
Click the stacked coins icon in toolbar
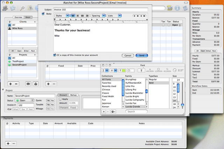(169, 8)
